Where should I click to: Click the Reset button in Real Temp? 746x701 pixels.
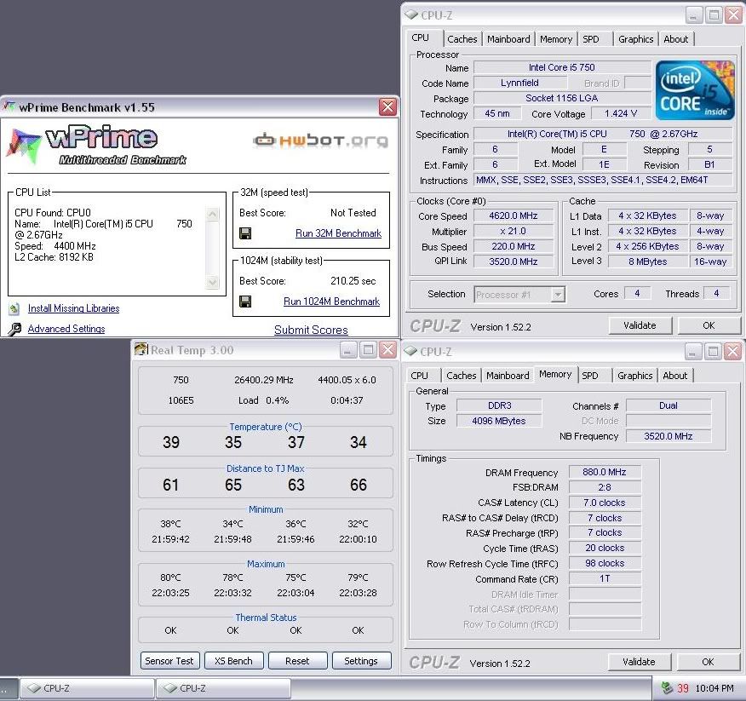[x=297, y=661]
